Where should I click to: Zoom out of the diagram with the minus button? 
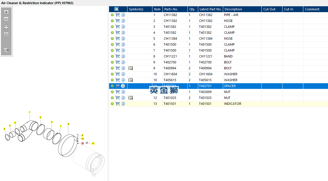[6, 19]
